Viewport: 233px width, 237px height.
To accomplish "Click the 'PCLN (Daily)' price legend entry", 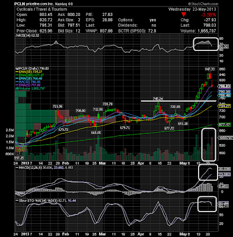I will tap(32, 68).
